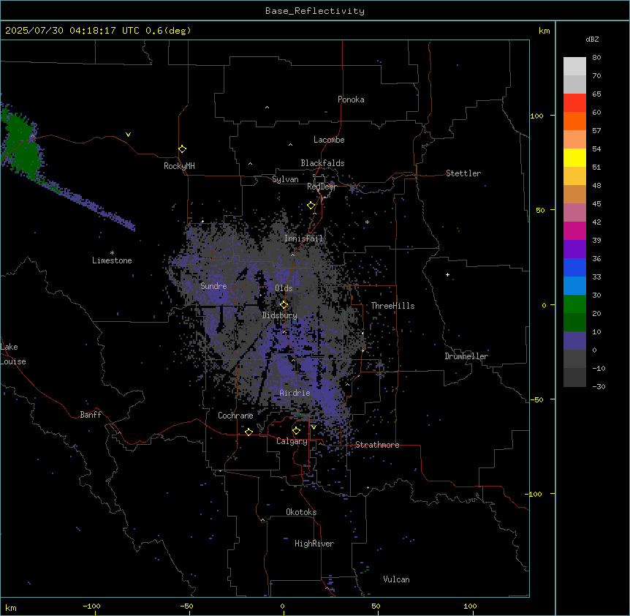Pick the red 60-65 dBZ legend swatch
The height and width of the screenshot is (616, 630).
574,102
